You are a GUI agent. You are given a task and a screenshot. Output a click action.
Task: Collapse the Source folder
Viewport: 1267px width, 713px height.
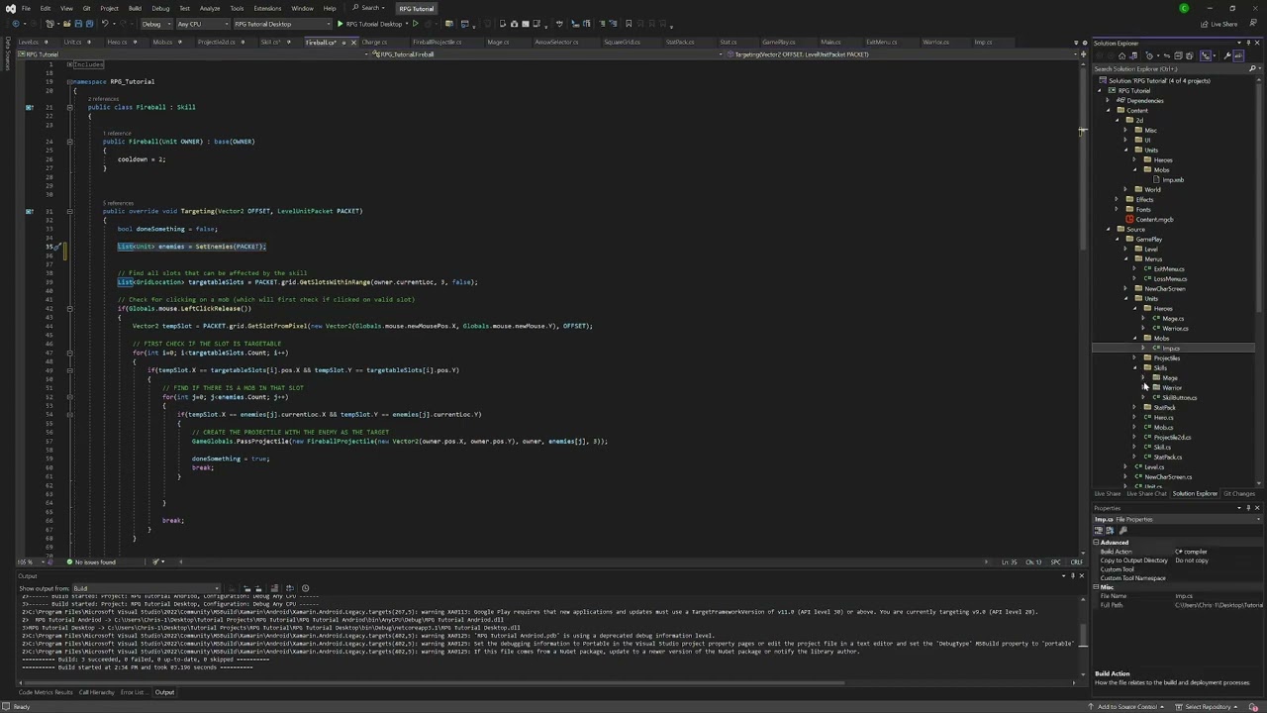pos(1109,229)
